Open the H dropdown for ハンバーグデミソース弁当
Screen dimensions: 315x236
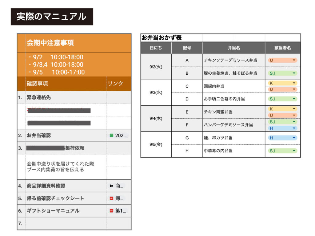pos(294,128)
